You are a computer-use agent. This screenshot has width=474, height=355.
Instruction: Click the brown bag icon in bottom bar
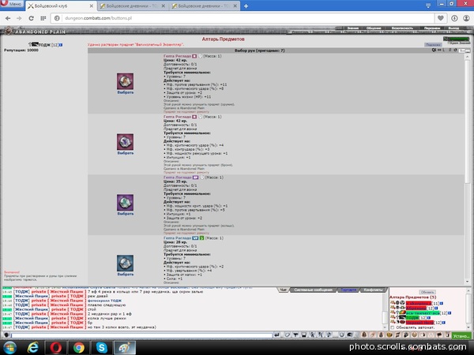click(x=364, y=334)
